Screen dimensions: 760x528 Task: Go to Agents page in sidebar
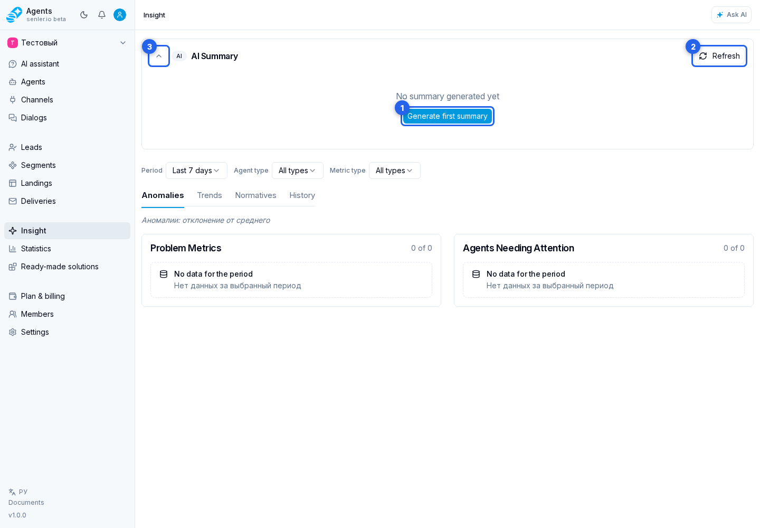tap(67, 82)
